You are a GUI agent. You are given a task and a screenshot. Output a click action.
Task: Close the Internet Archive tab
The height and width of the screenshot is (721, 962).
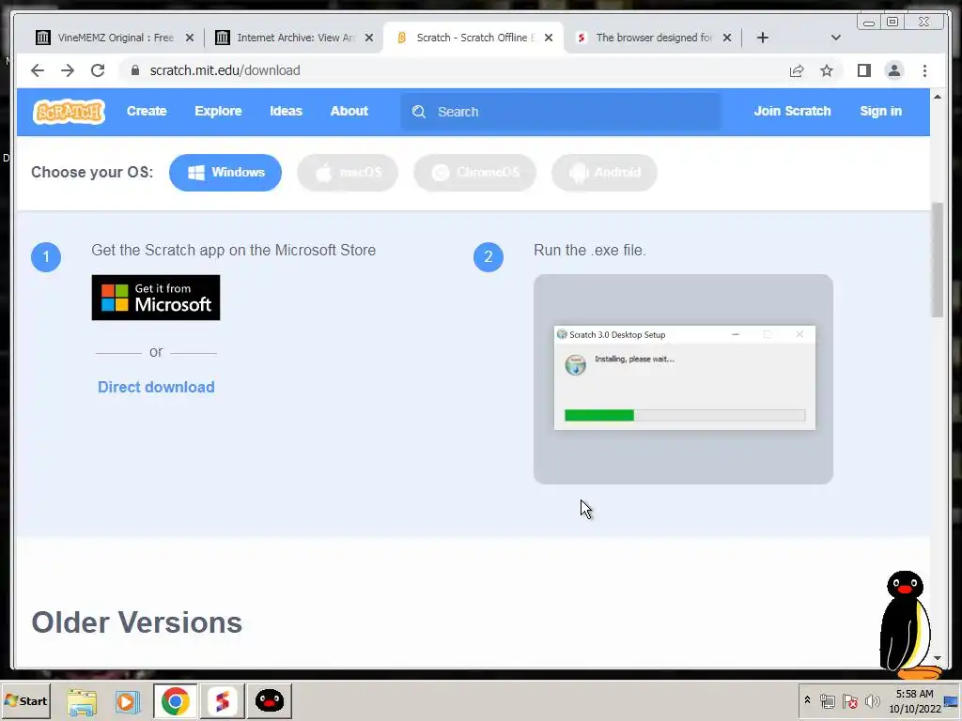point(368,38)
